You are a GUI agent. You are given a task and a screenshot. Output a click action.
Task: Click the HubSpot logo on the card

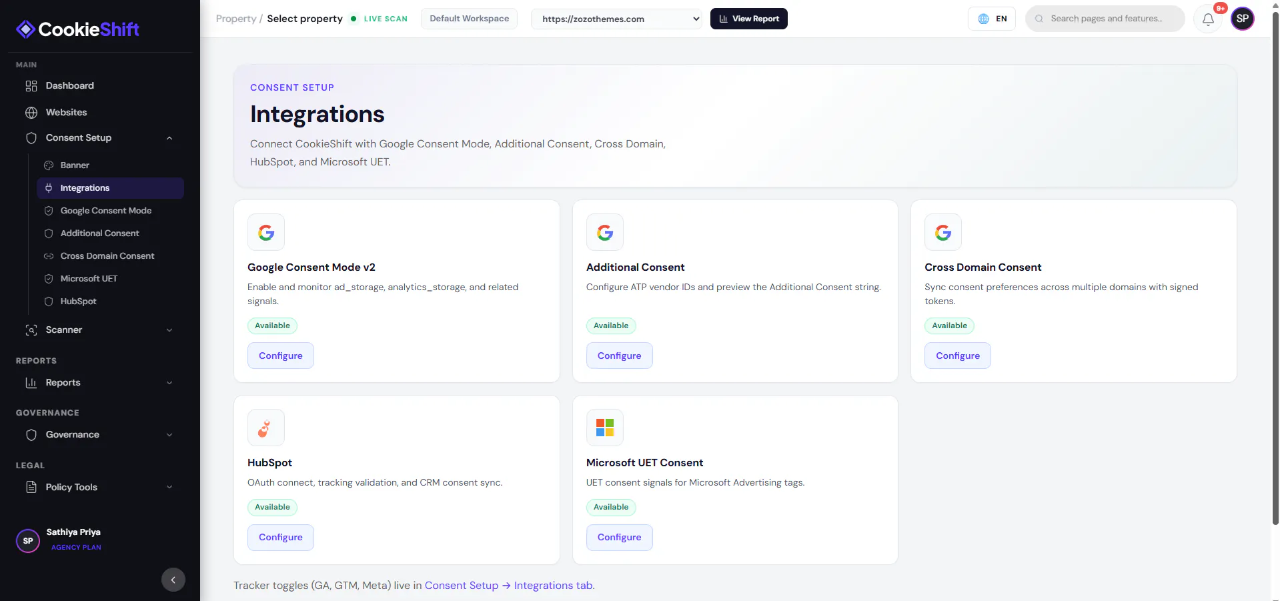pyautogui.click(x=266, y=428)
